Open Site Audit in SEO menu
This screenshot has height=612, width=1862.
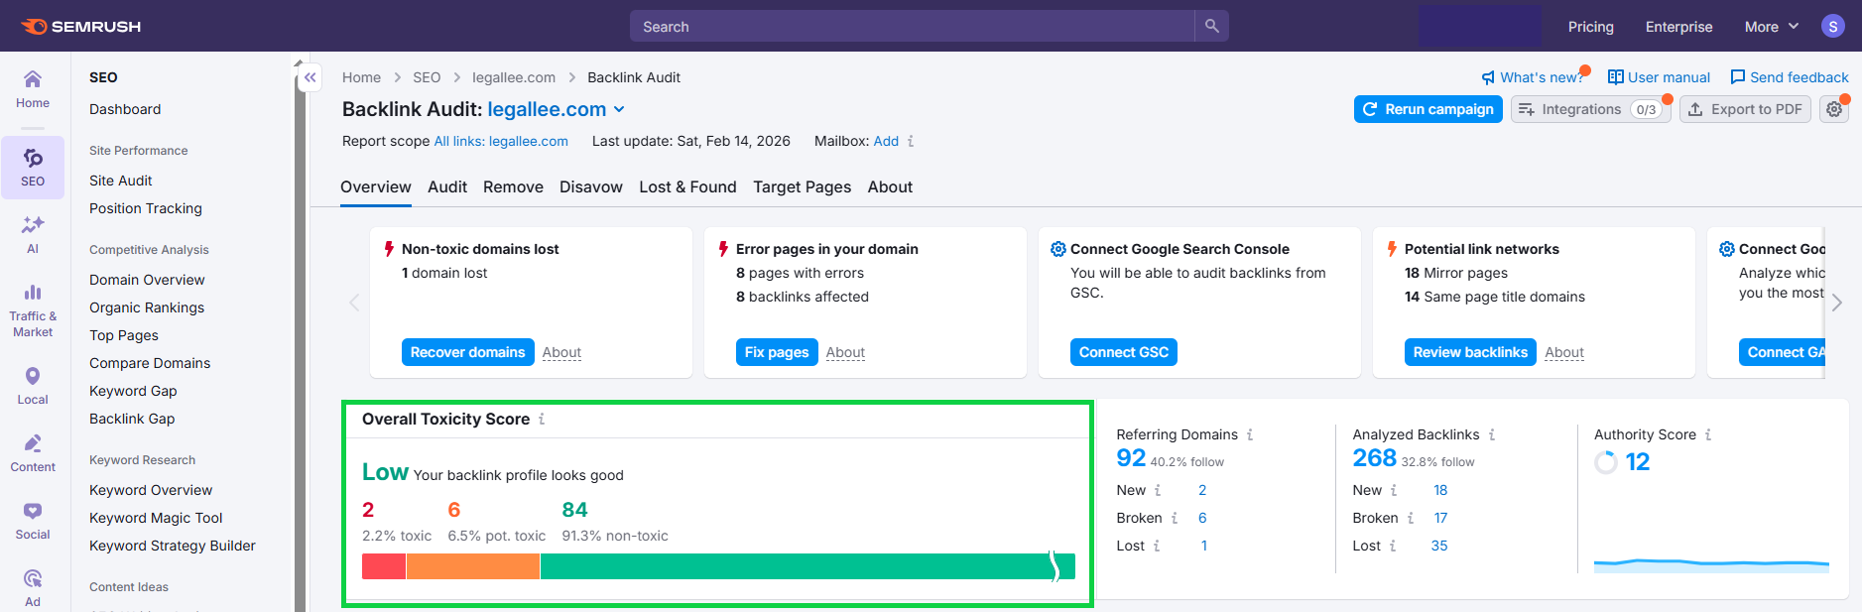tap(121, 181)
